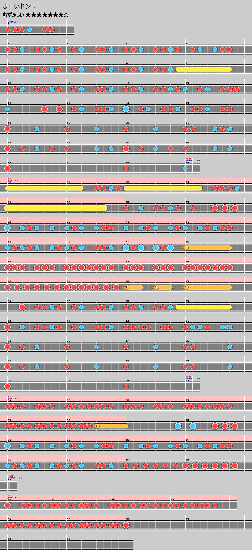The image size is (252, 550).
Task: Select the final big red note at measure 96
Action: [126, 525]
